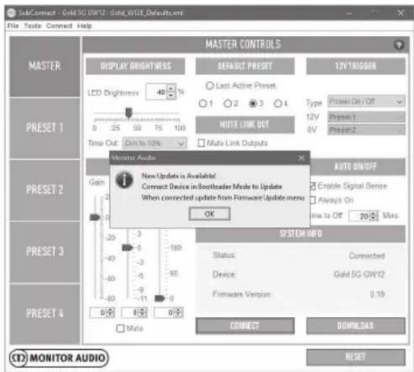Click the gain value stepper
The height and width of the screenshot is (372, 414).
110,313
